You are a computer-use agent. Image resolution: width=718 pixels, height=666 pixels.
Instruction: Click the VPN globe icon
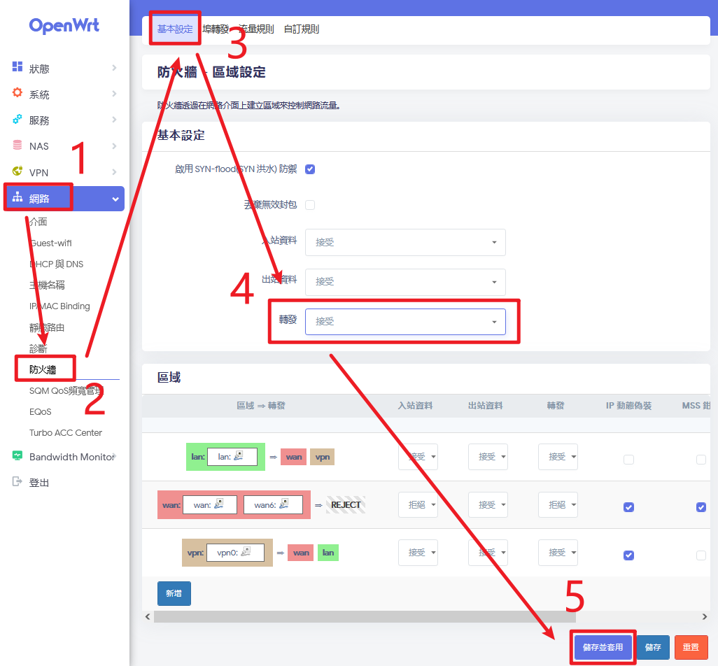point(17,171)
